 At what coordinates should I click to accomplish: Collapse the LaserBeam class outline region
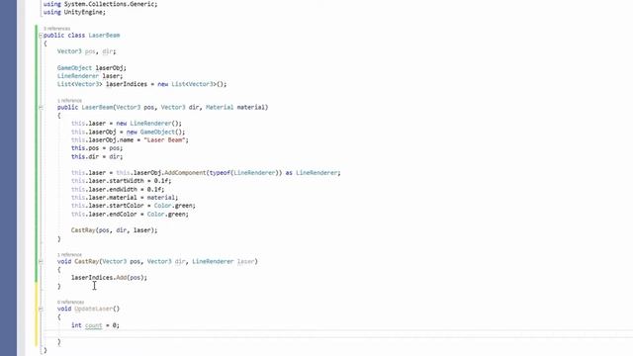click(x=41, y=36)
